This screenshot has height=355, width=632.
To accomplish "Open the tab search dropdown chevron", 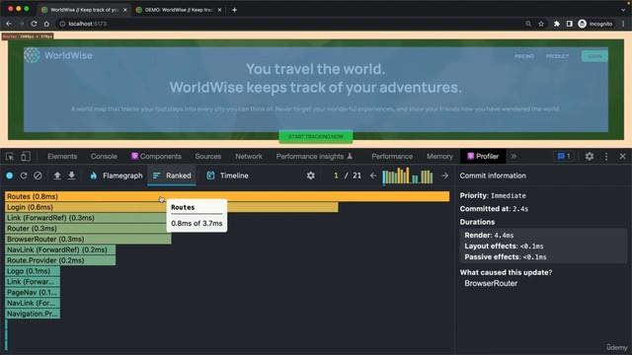I will click(623, 10).
